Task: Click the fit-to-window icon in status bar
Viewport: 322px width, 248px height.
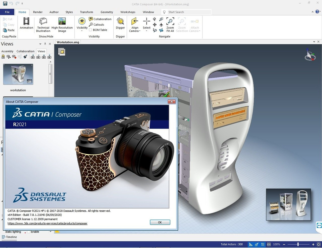Action: pyautogui.click(x=269, y=244)
